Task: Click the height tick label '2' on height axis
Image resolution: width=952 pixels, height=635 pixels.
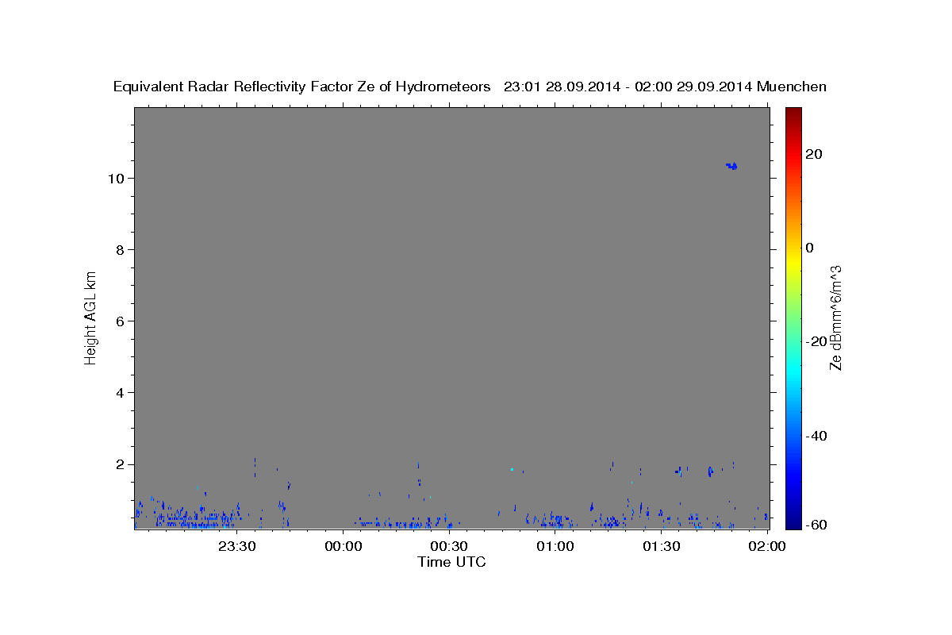Action: 121,464
